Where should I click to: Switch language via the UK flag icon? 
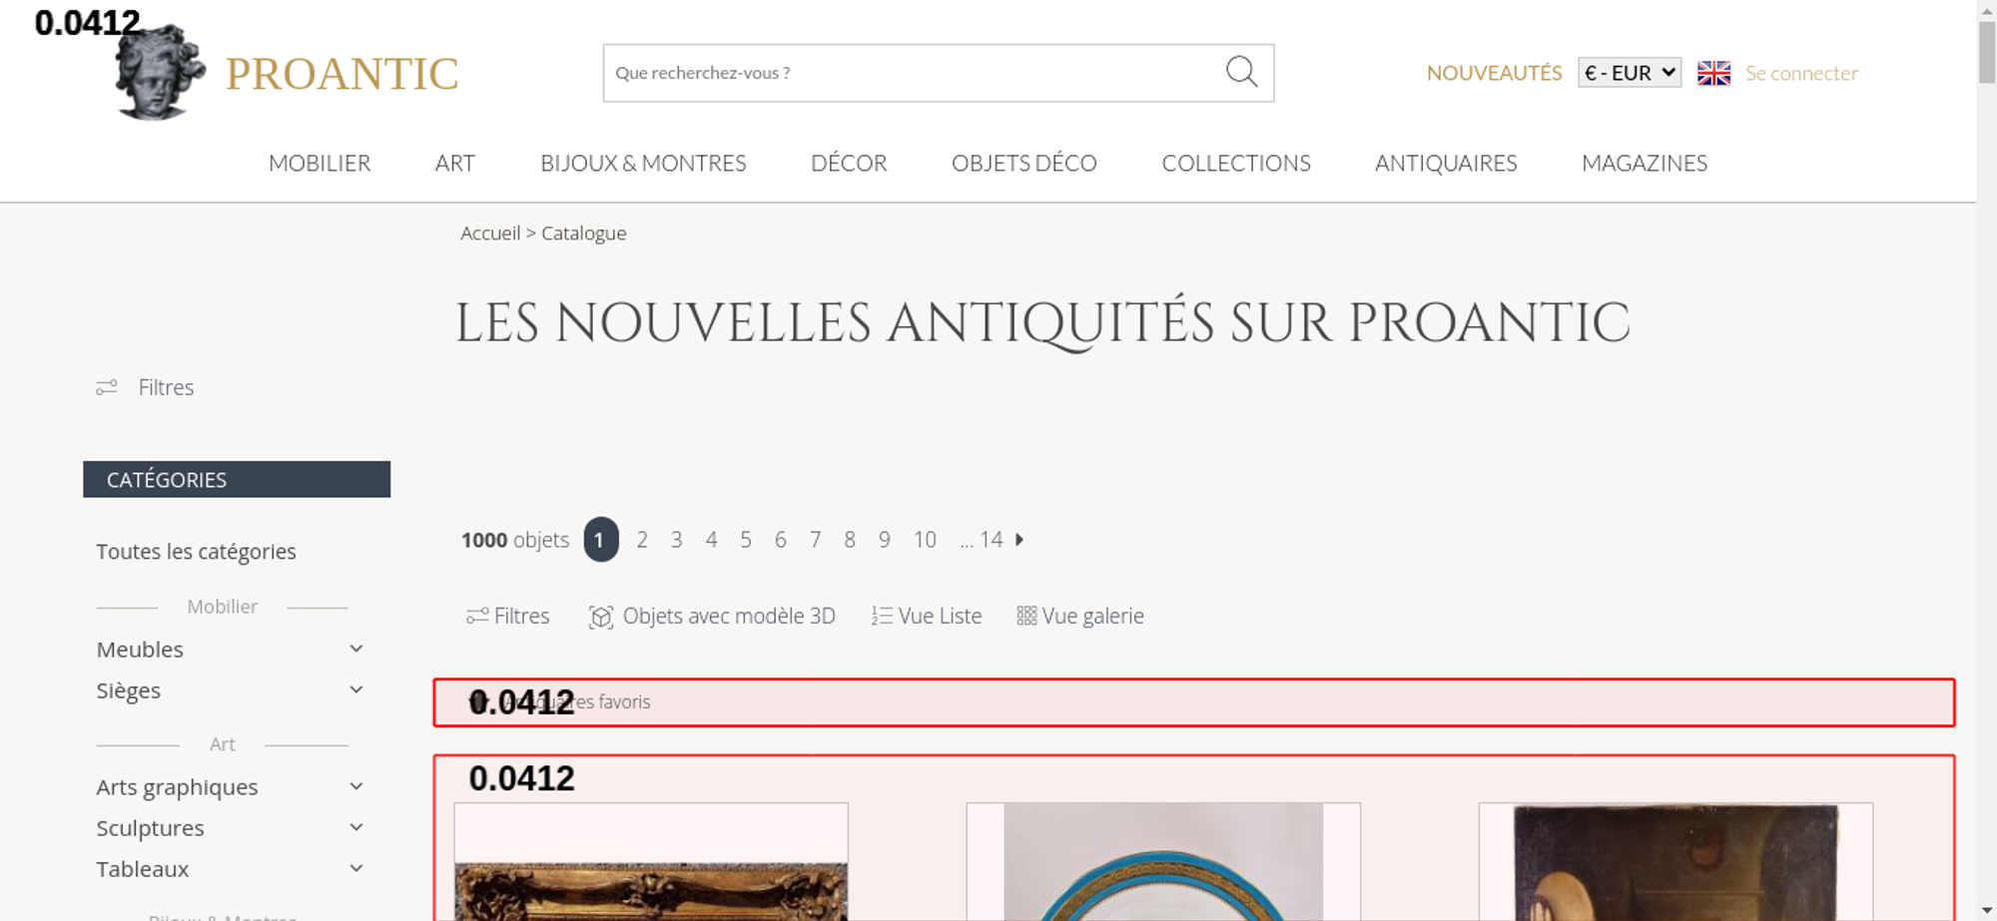click(1713, 73)
